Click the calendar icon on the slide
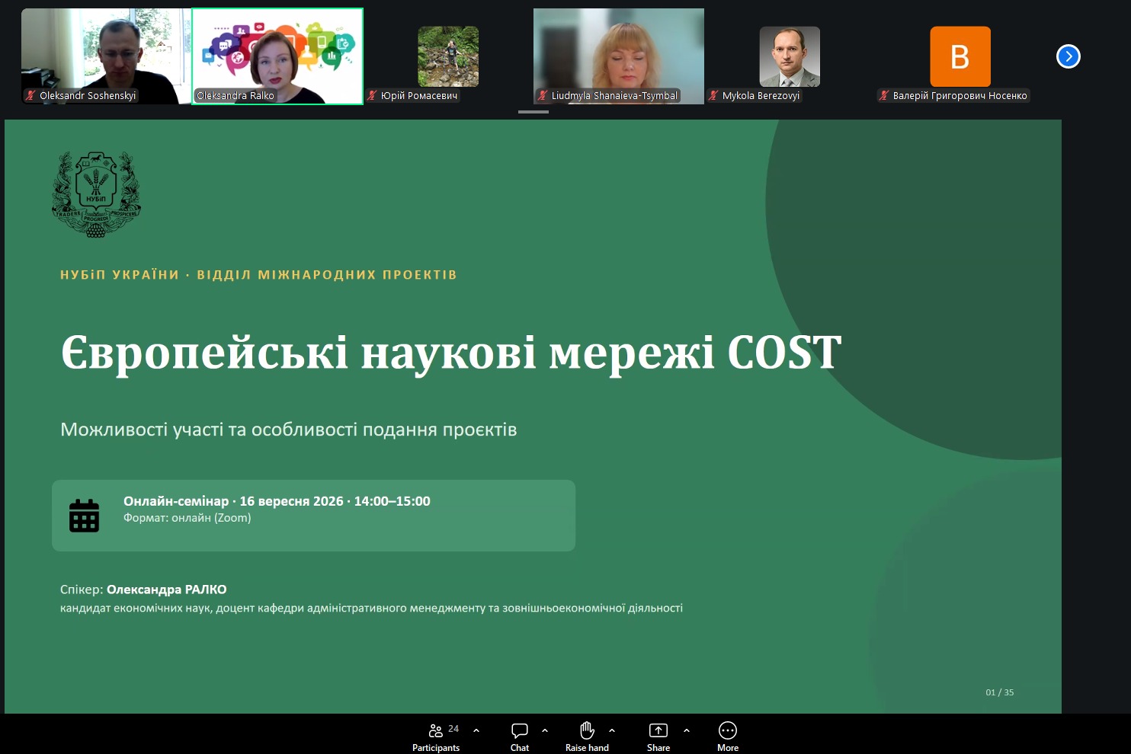The image size is (1131, 754). coord(84,516)
